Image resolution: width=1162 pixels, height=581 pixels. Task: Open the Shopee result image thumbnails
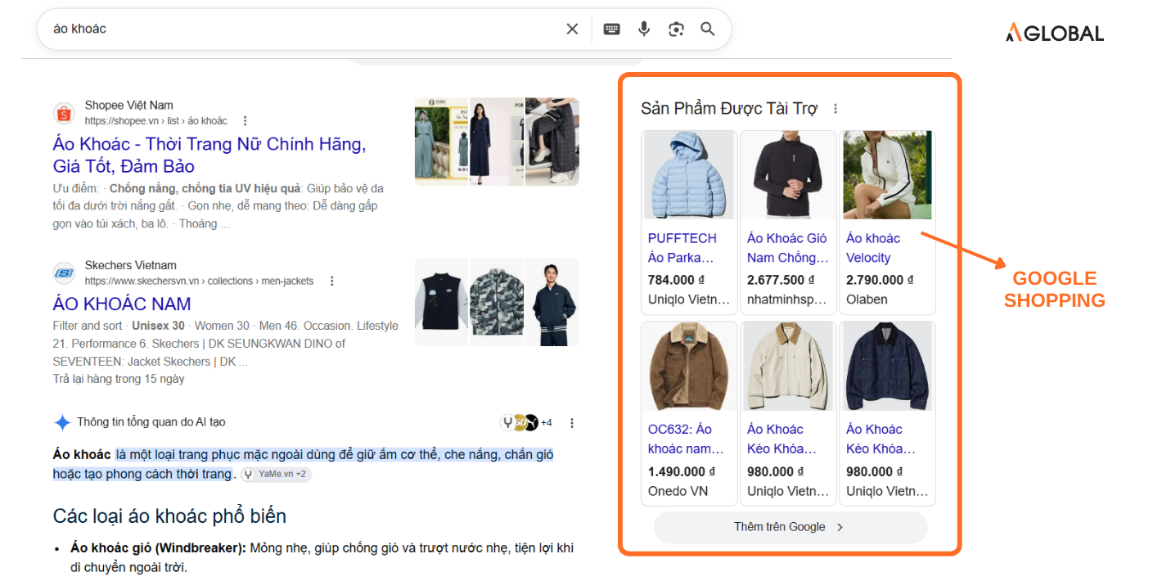497,142
